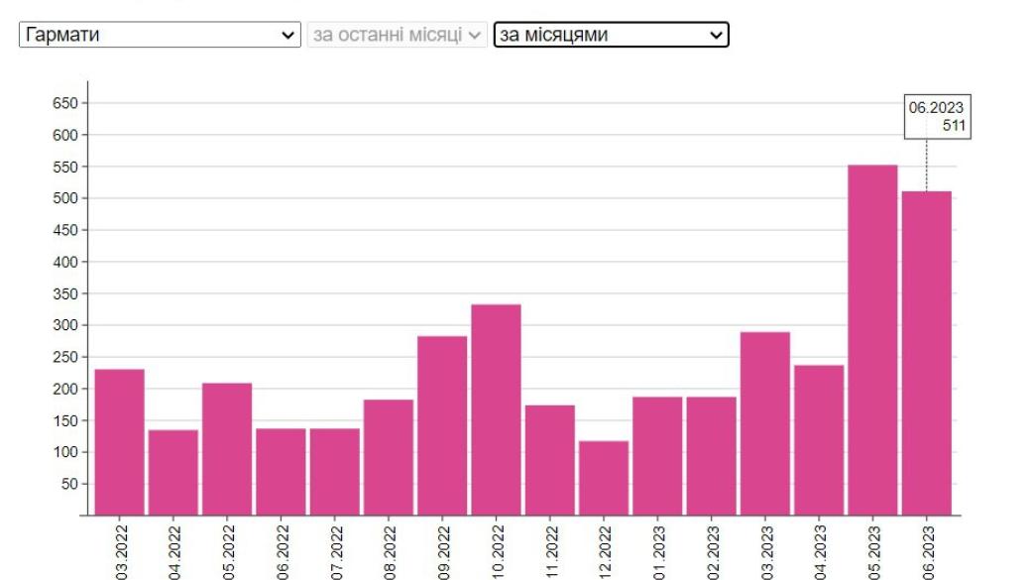Select the 05.2022 bar
The image size is (1031, 580).
tap(227, 449)
